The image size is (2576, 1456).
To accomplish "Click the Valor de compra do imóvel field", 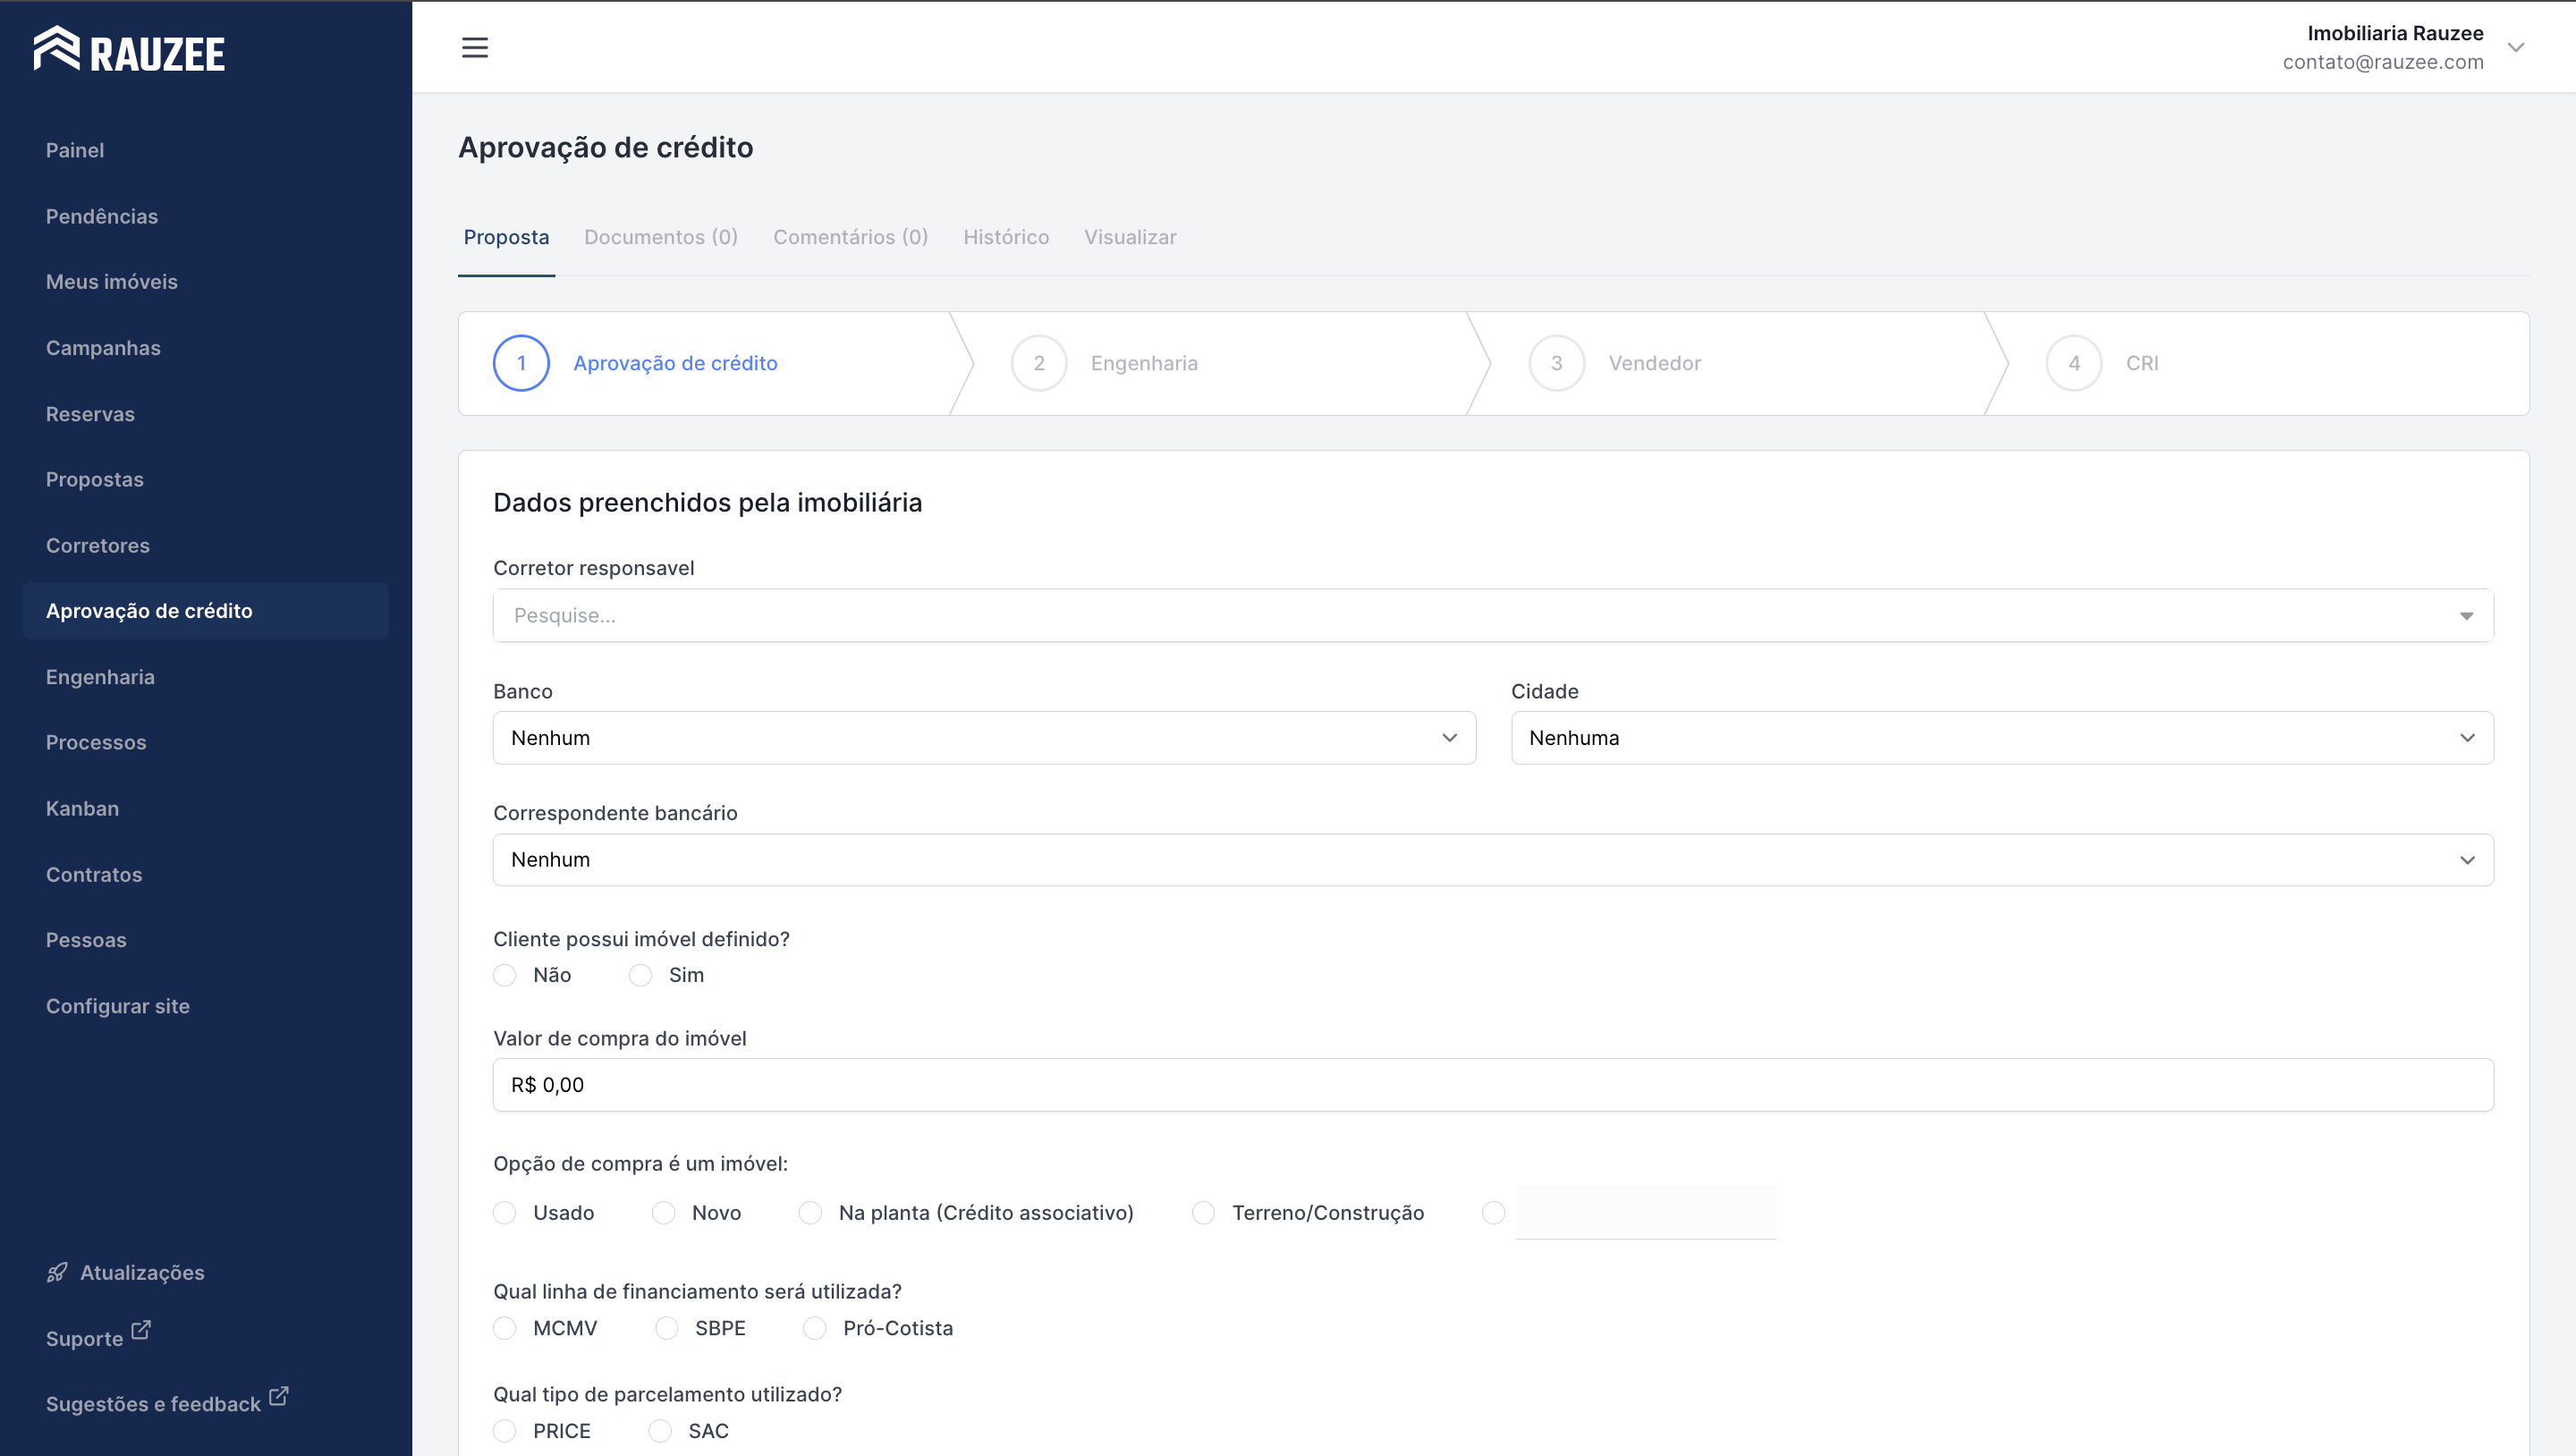I will pos(1493,1085).
